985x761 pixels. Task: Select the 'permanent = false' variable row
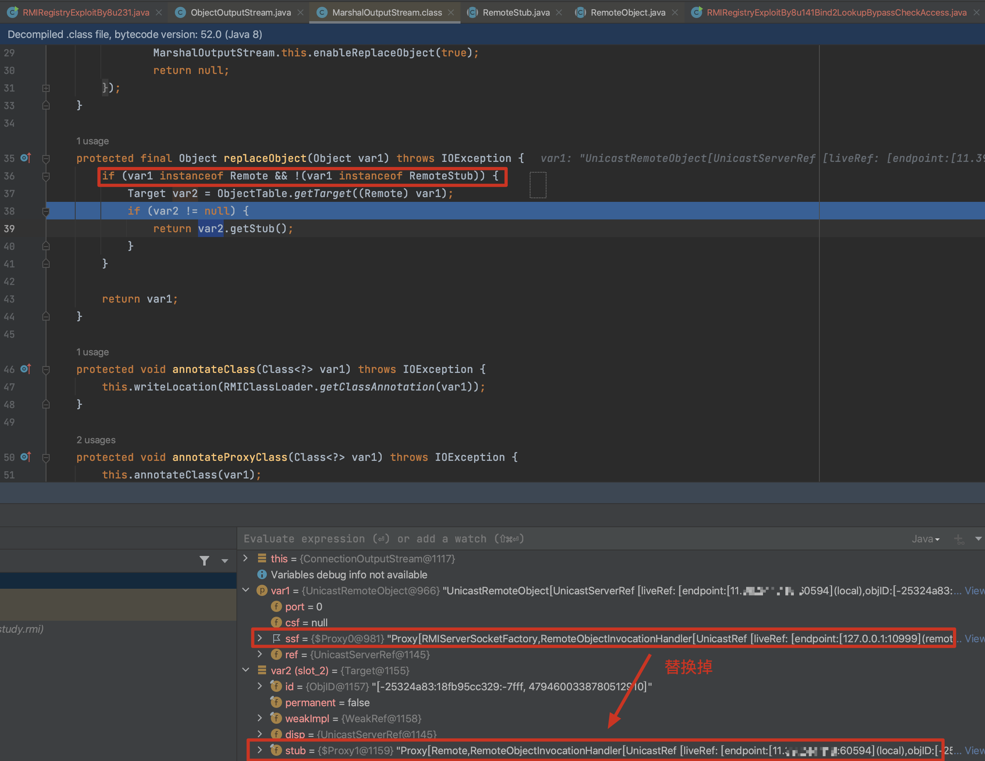click(x=611, y=702)
